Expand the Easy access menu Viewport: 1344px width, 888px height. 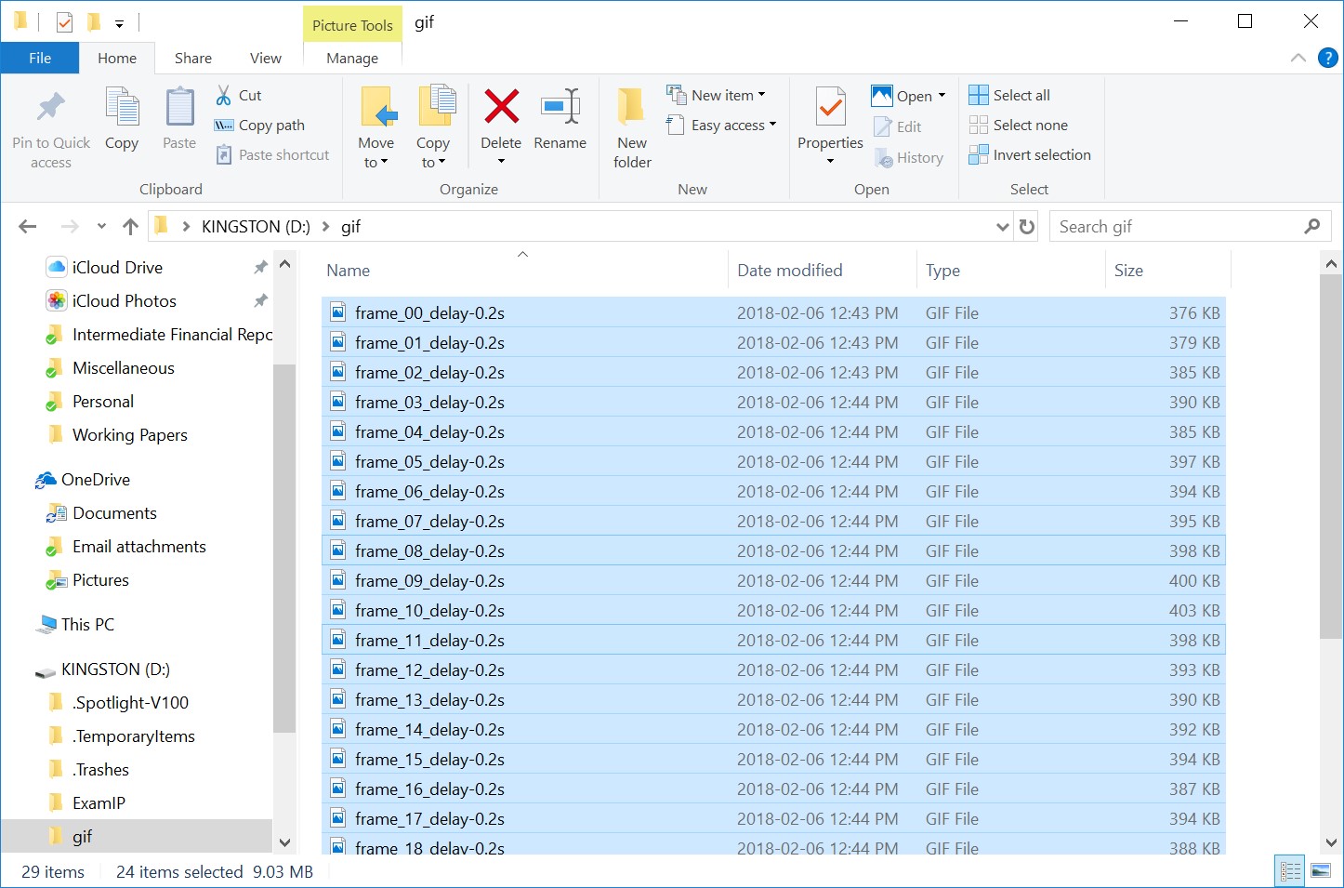(721, 125)
